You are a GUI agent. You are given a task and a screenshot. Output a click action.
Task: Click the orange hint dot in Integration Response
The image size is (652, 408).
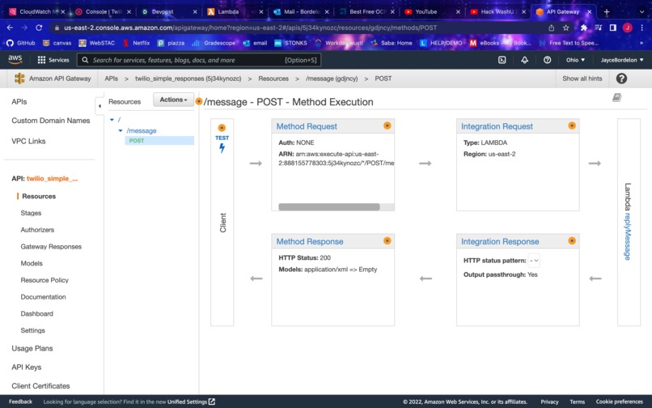572,240
